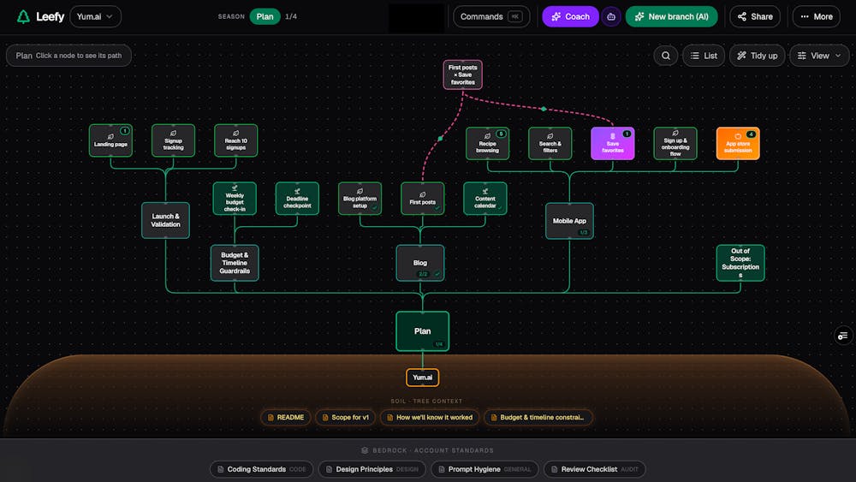
Task: Open How we'll know it worked document
Action: click(430, 418)
